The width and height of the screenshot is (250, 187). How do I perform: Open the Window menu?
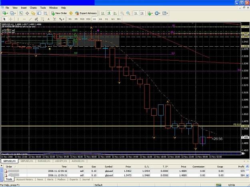coord(53,8)
